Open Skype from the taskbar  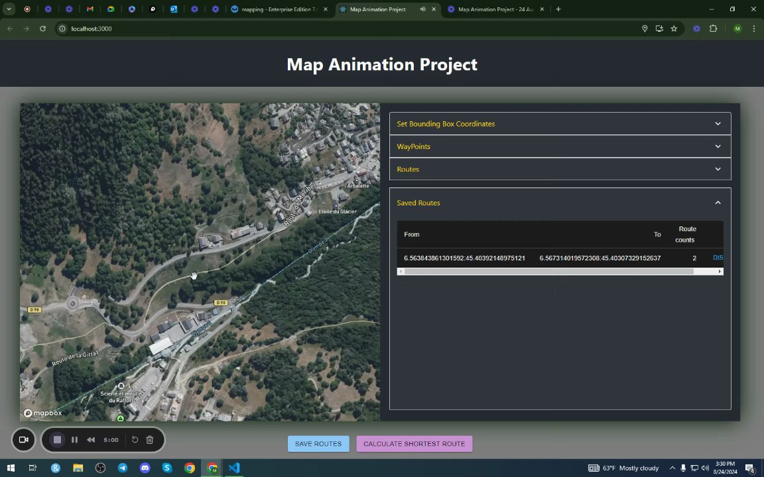click(x=167, y=468)
